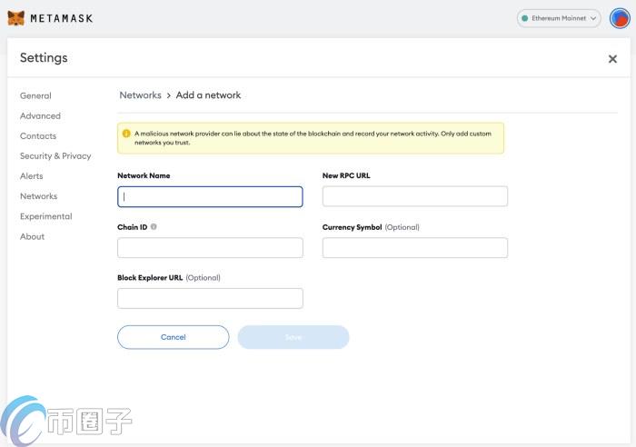Open Contacts settings section
636x447 pixels.
(38, 136)
